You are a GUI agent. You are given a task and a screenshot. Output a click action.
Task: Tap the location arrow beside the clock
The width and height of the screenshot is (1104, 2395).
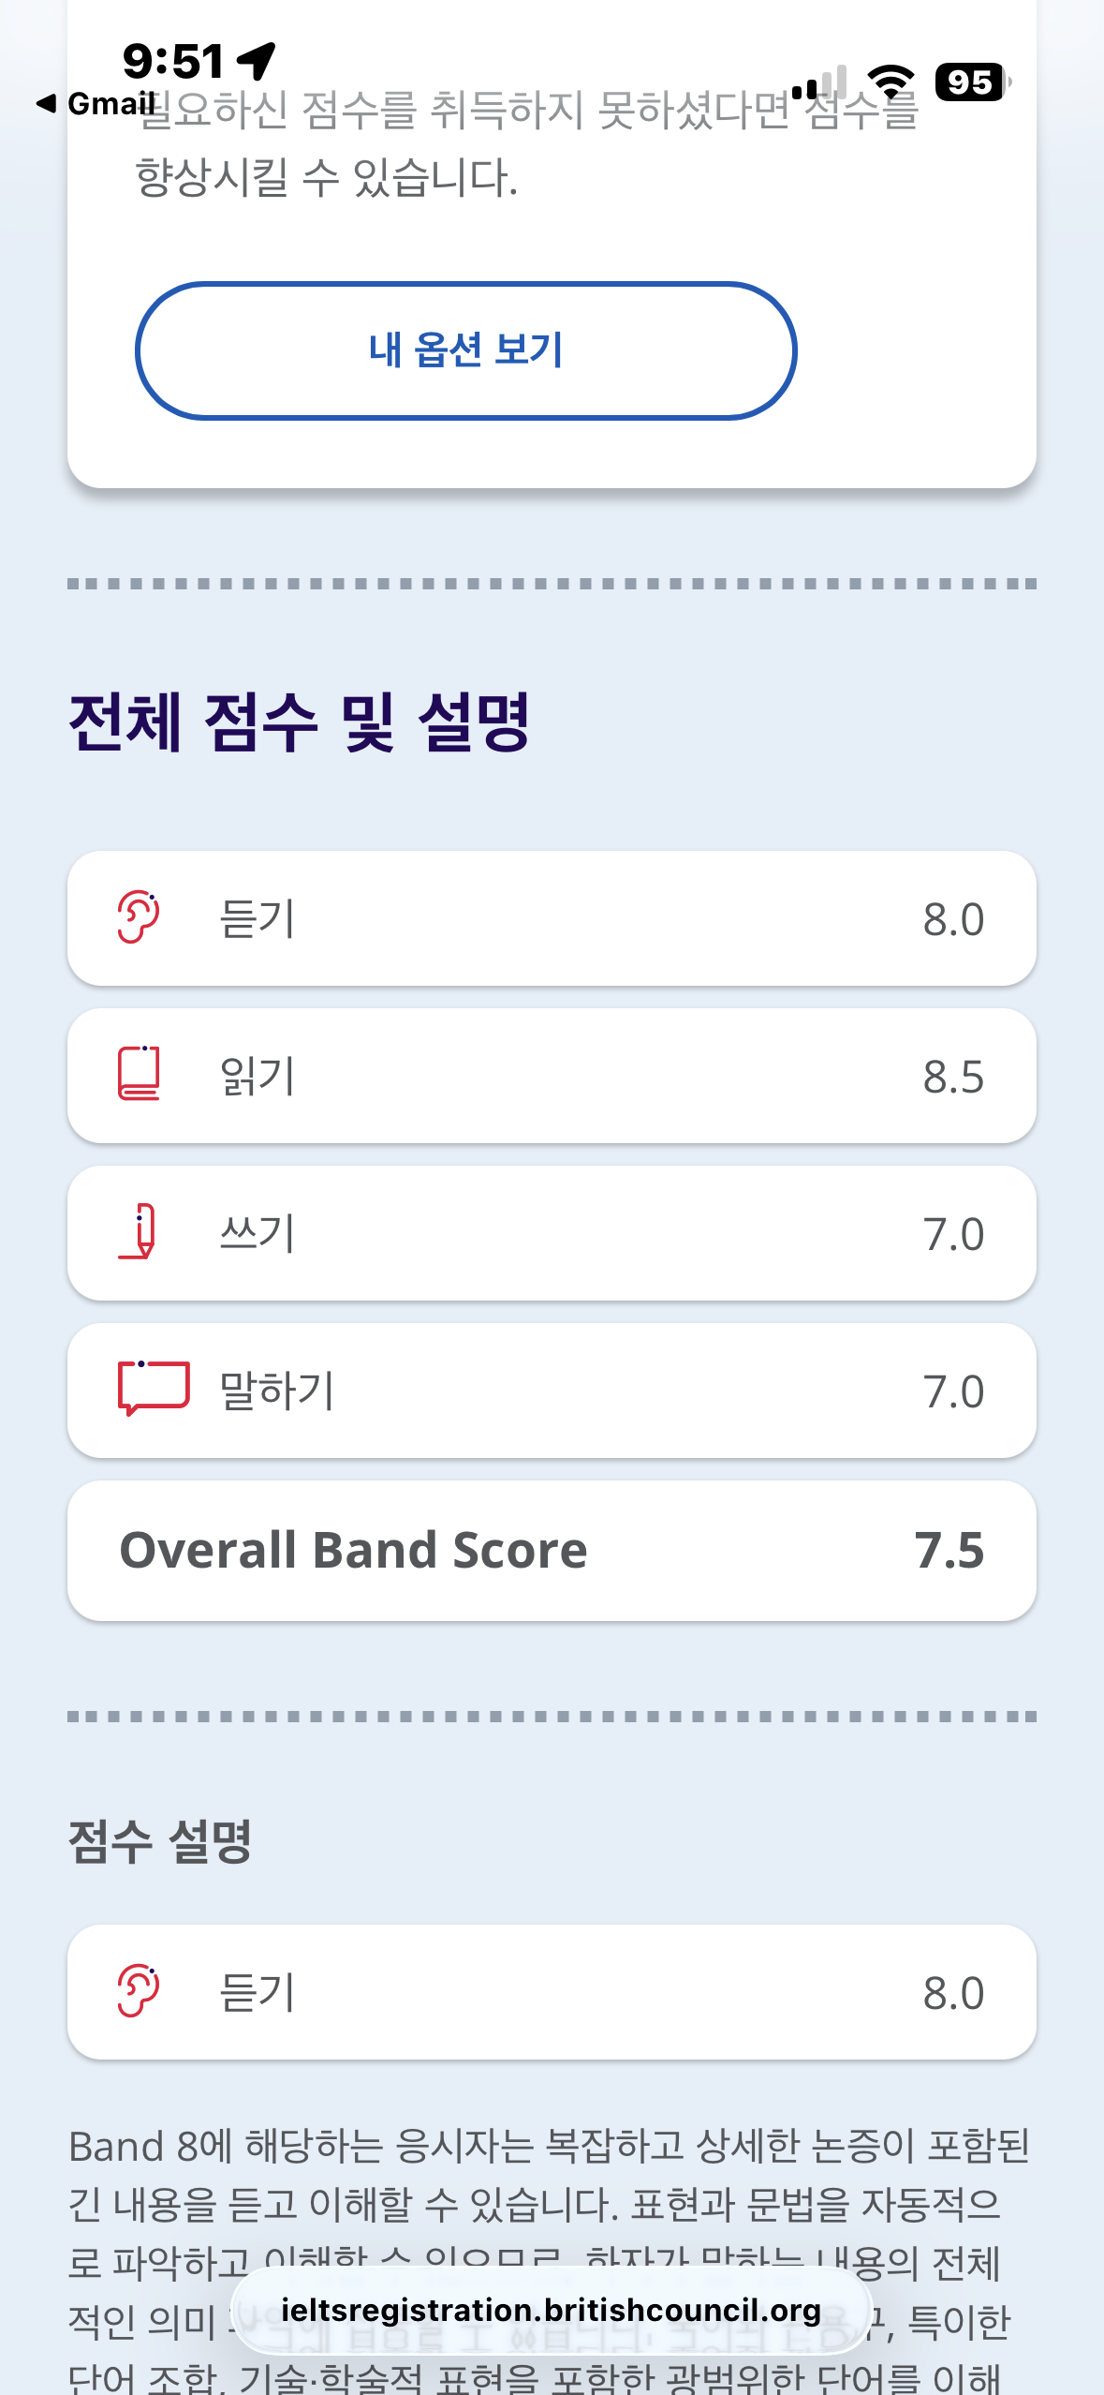[x=257, y=61]
